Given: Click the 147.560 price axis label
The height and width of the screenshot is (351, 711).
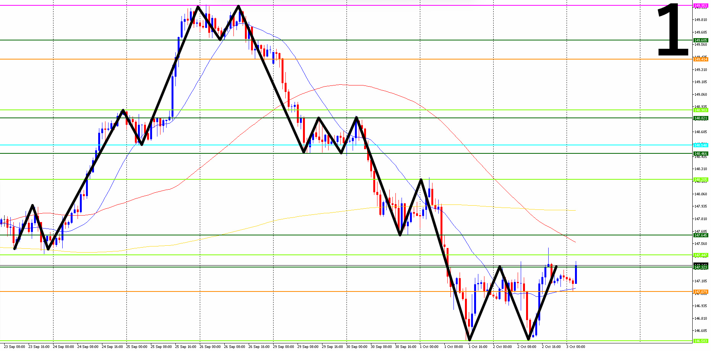Looking at the screenshot, I should [x=700, y=243].
